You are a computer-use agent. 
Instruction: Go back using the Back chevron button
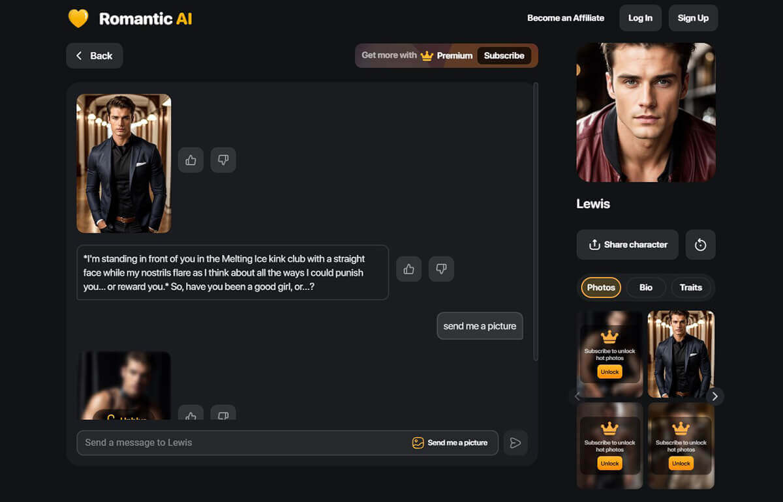click(x=95, y=55)
